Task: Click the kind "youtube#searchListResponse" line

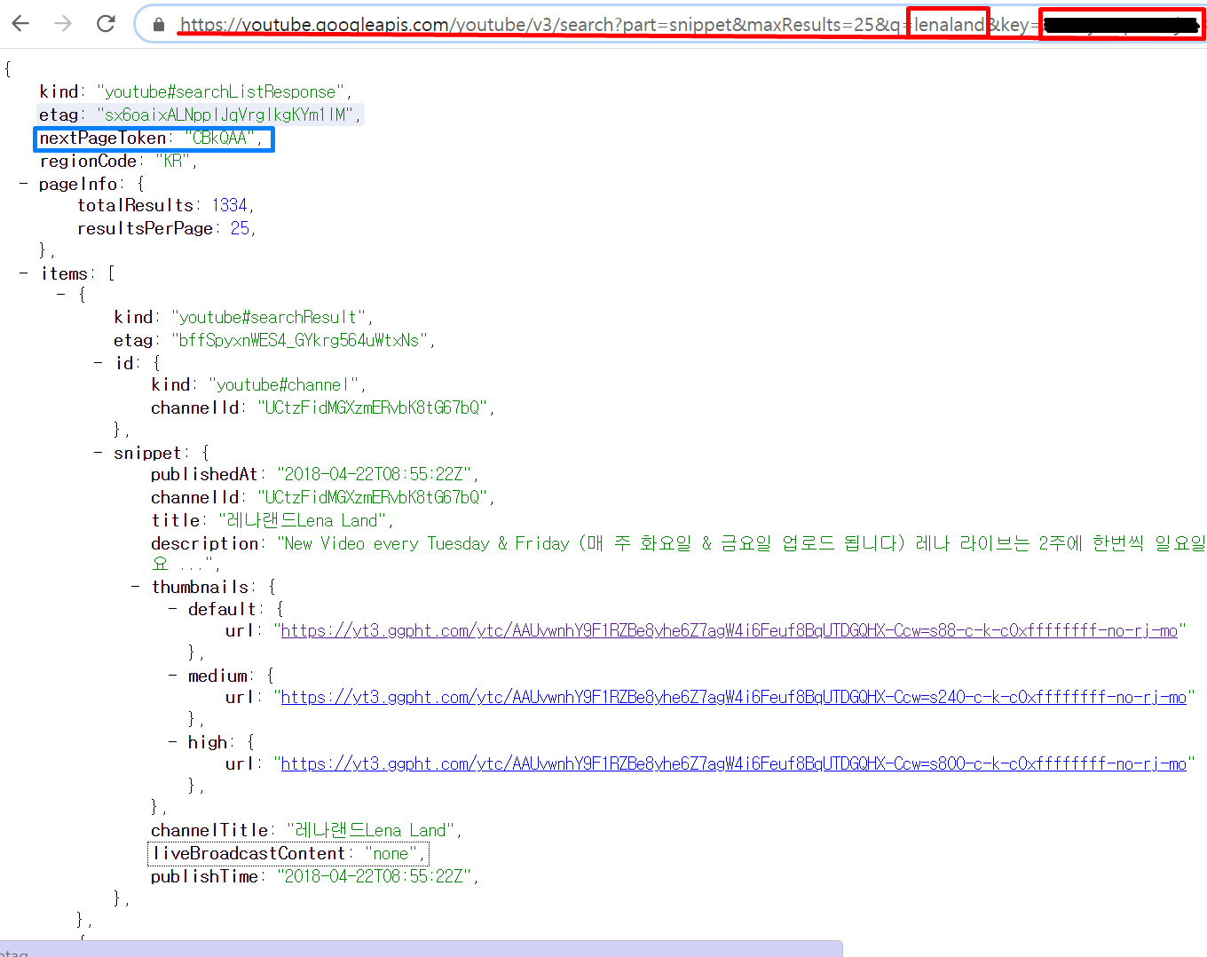Action: tap(195, 91)
